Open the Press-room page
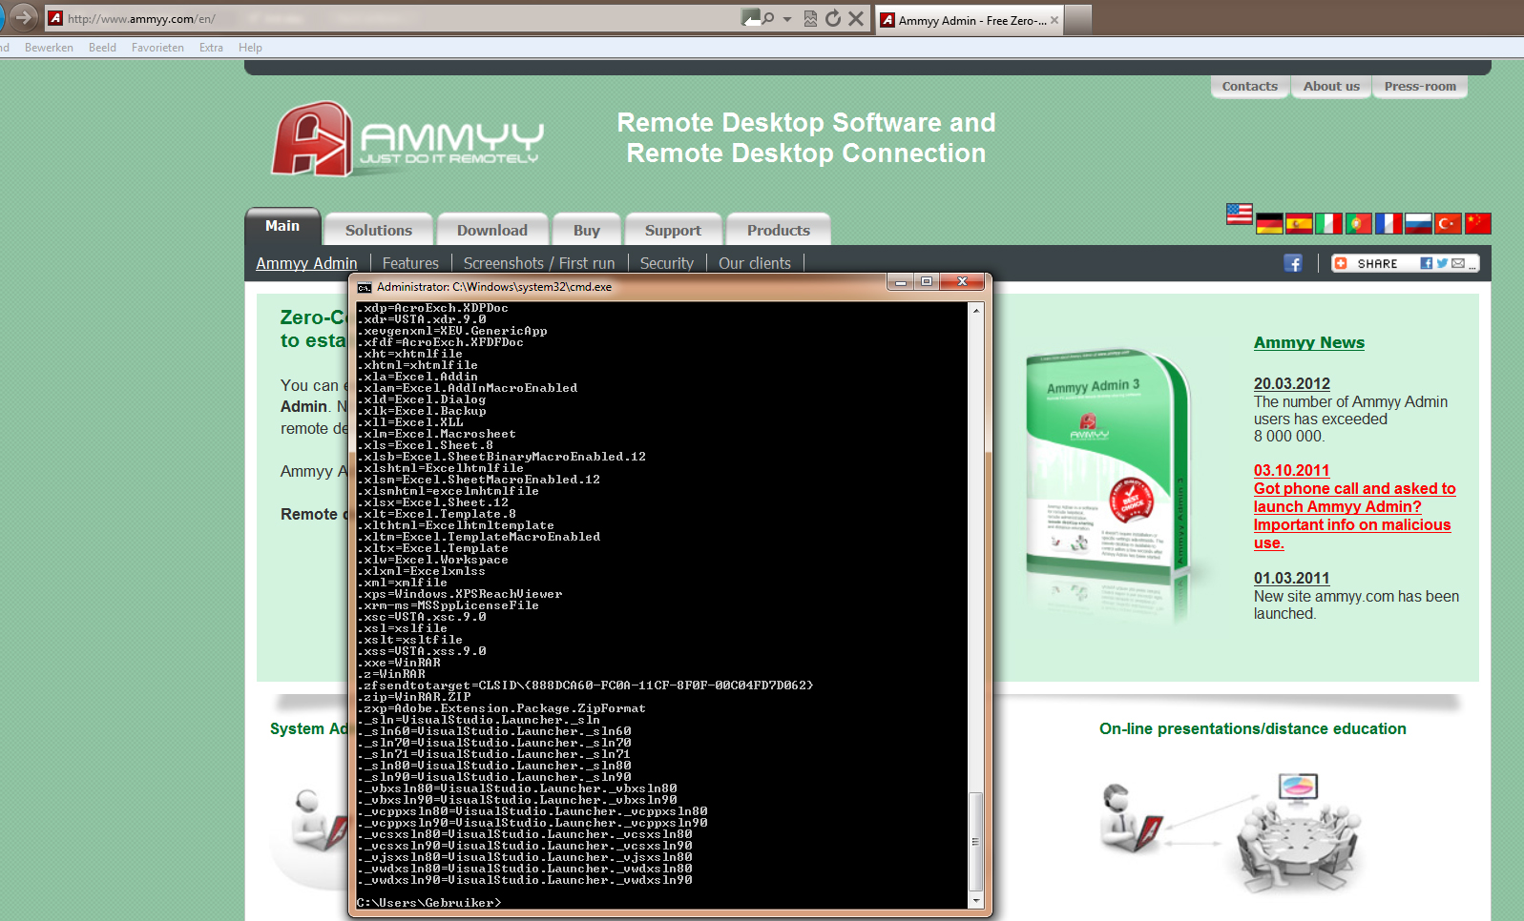 1420,86
